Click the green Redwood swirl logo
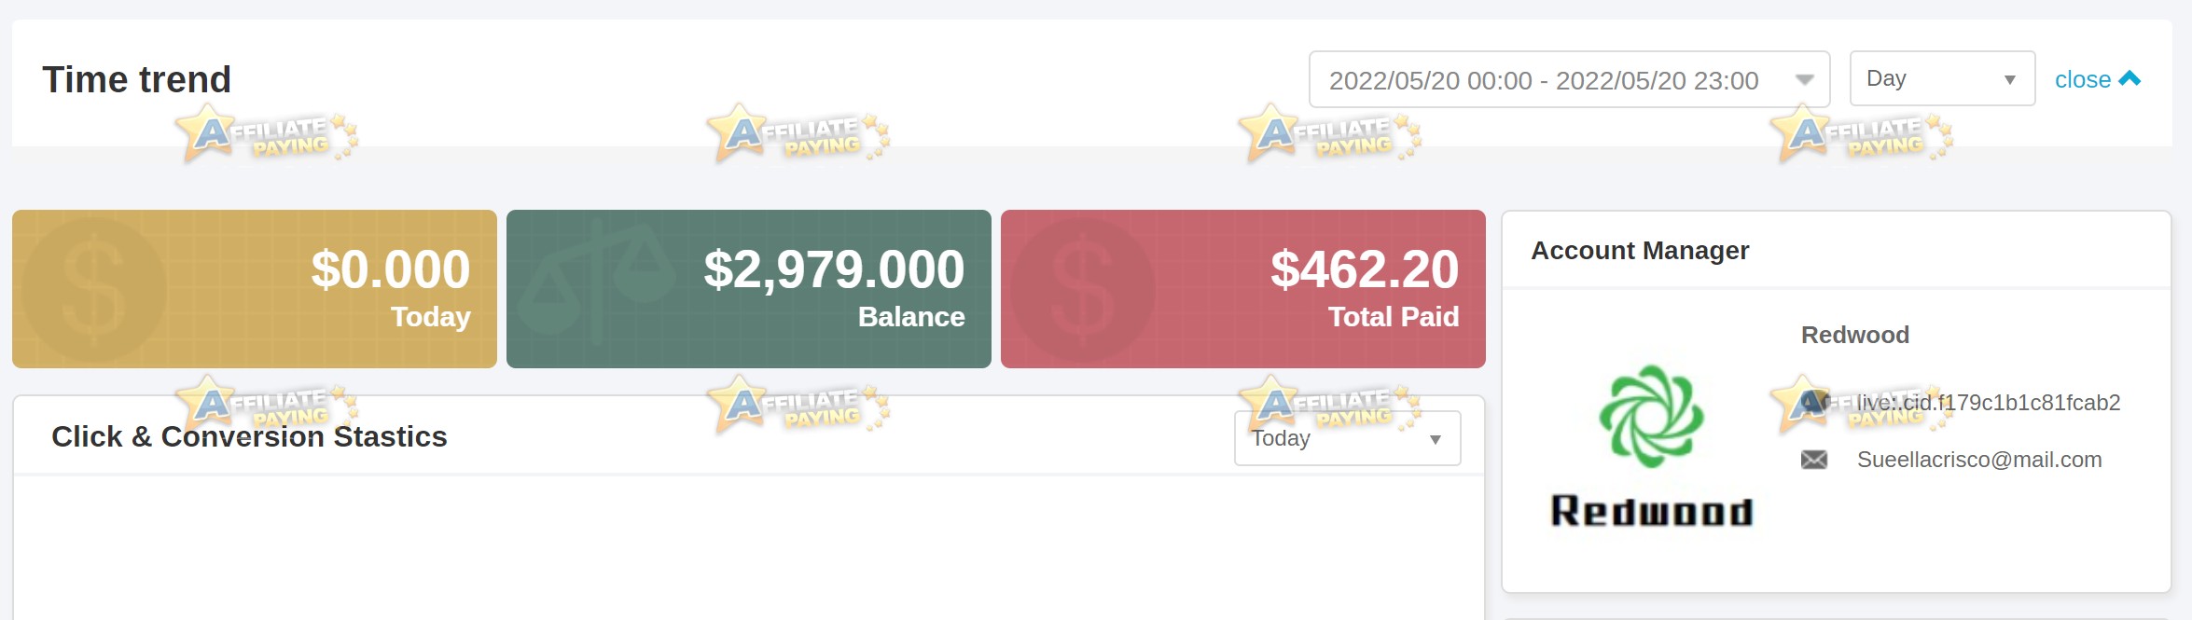 coord(1651,416)
